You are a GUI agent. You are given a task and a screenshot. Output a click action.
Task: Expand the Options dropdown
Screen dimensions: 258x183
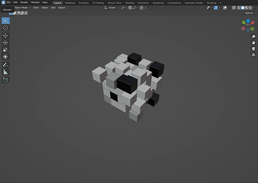[250, 13]
